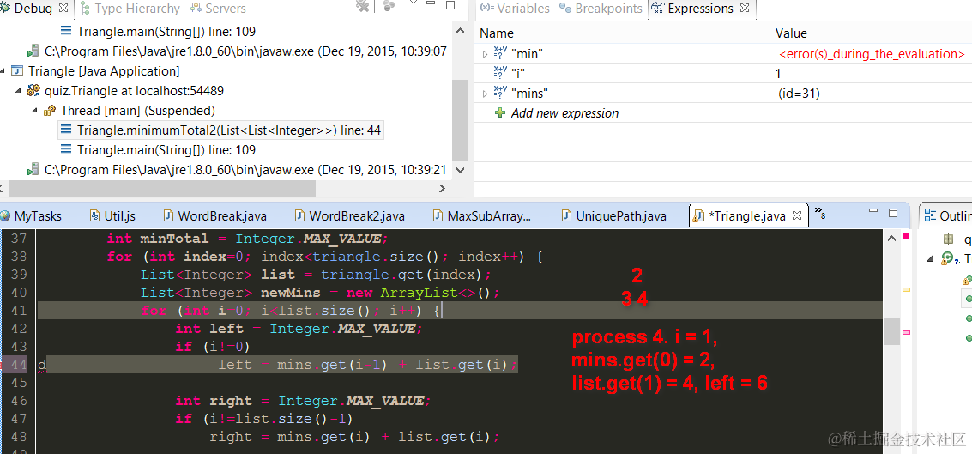Maximize the Debug view panel
972x454 pixels.
pyautogui.click(x=452, y=5)
